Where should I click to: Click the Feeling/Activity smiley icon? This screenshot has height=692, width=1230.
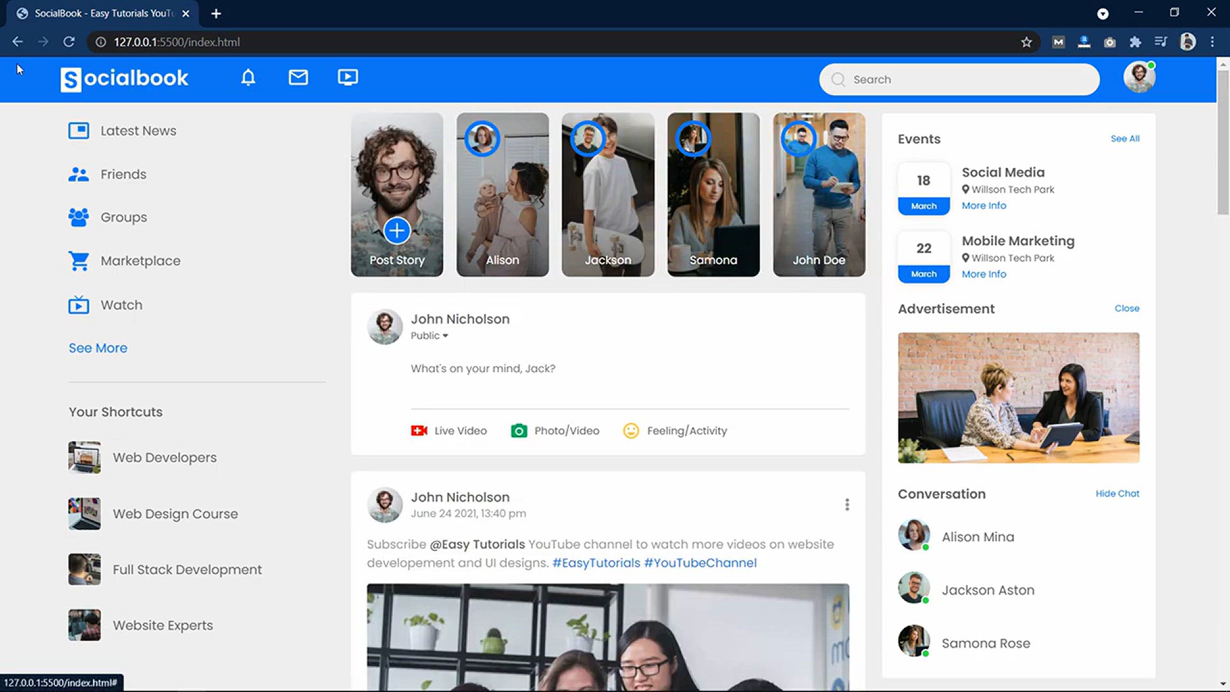coord(631,431)
